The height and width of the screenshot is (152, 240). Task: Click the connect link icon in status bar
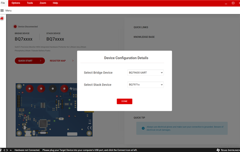coord(6,150)
